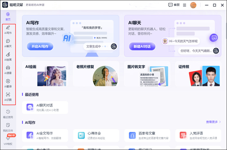Open the AI绘画 feature card
The width and height of the screenshot is (227, 150).
(x=45, y=74)
